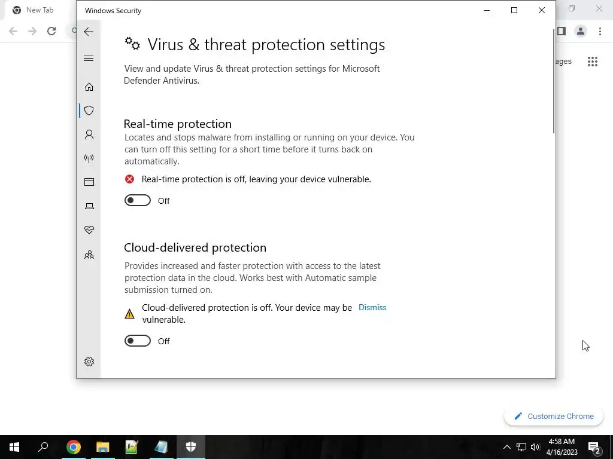Minimize the Windows Security window

pos(487,11)
